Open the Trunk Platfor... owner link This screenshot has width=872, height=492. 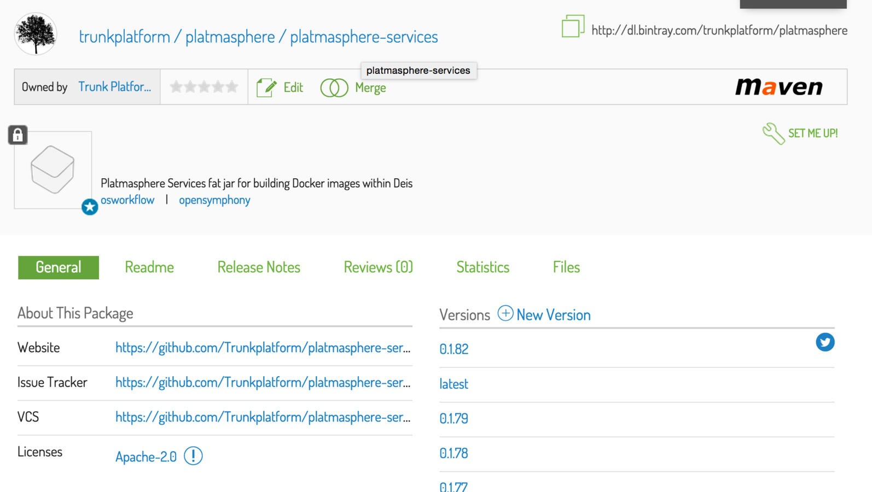point(114,87)
